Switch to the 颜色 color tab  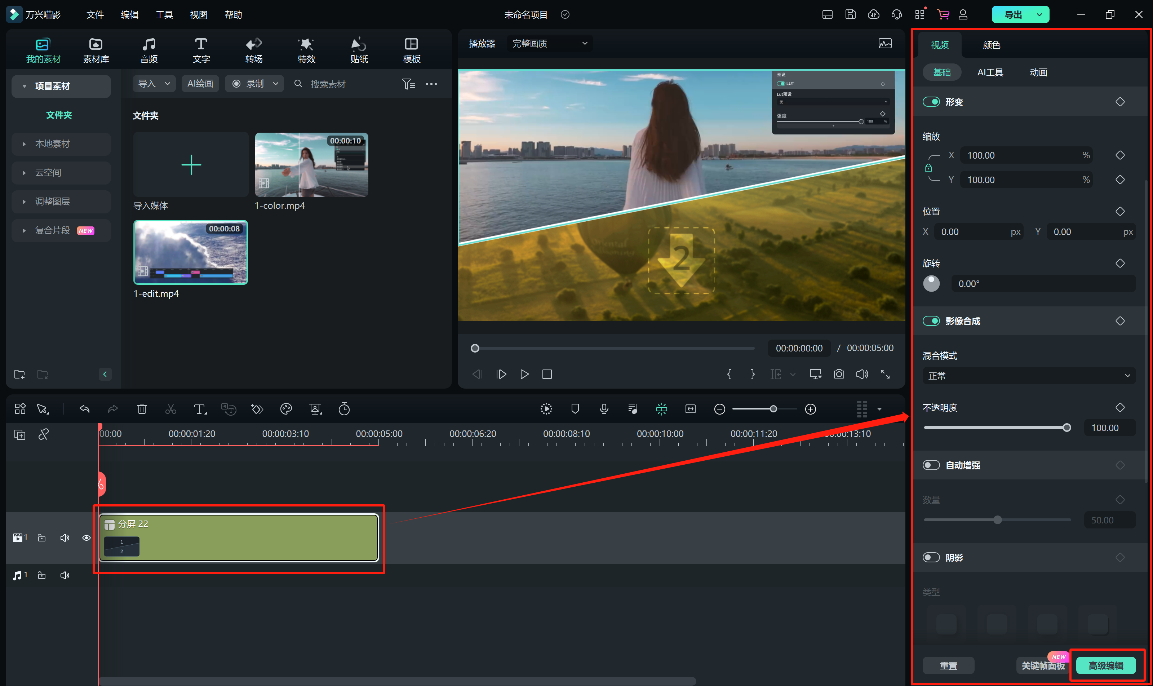991,45
